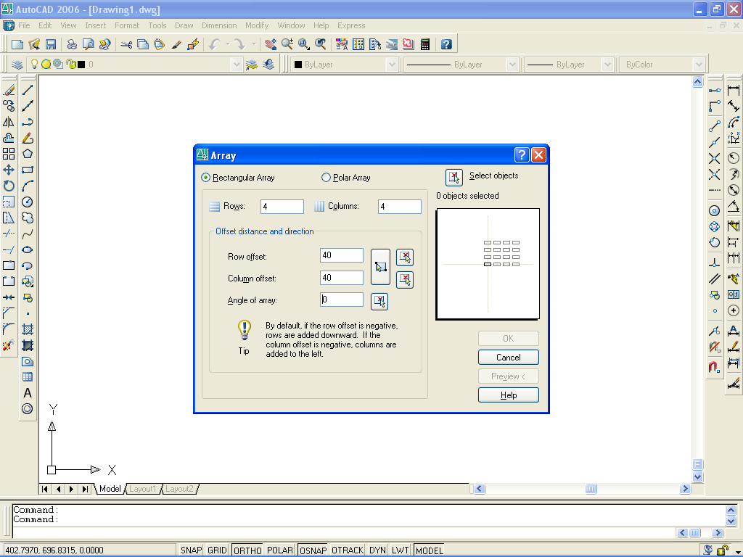This screenshot has width=743, height=557.
Task: Select the Circle draw tool
Action: coord(28,202)
